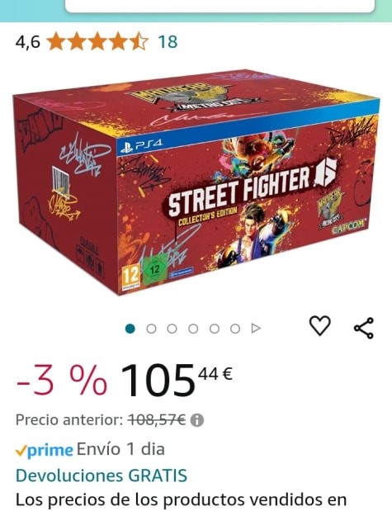
Task: Select the third image carousel dot
Action: pos(172,329)
